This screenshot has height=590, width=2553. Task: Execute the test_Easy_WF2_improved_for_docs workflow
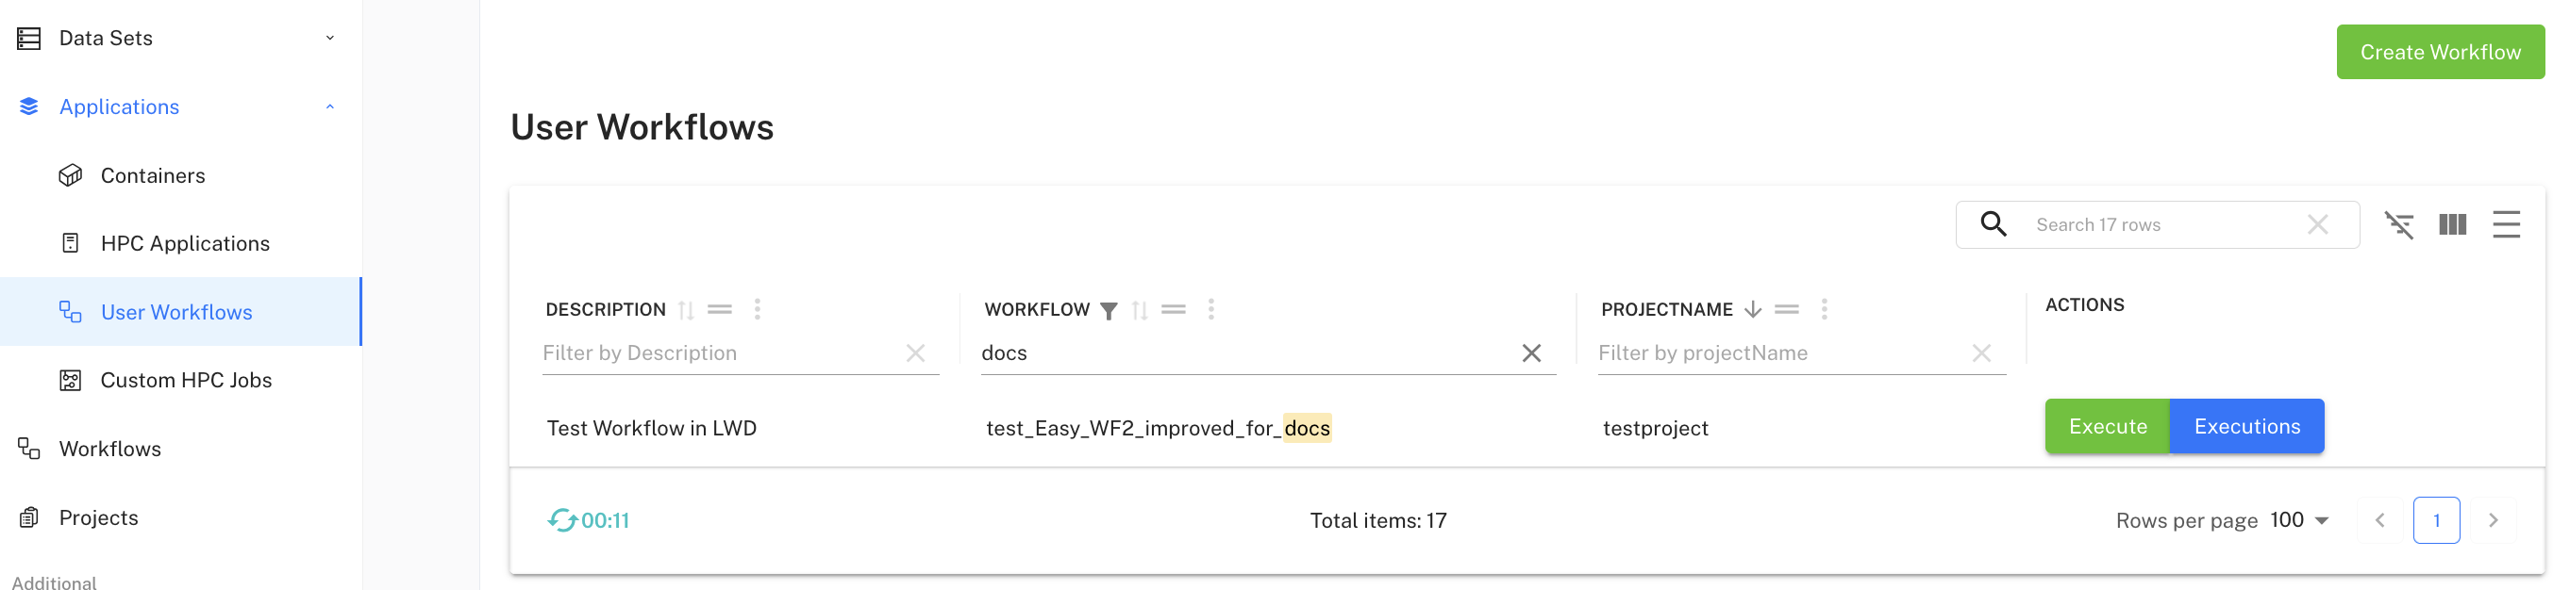(2107, 427)
